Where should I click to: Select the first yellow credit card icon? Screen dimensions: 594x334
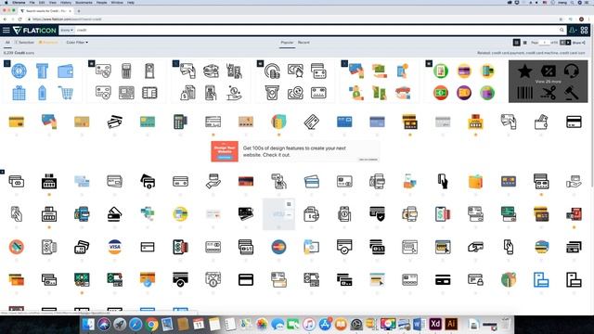[17, 122]
